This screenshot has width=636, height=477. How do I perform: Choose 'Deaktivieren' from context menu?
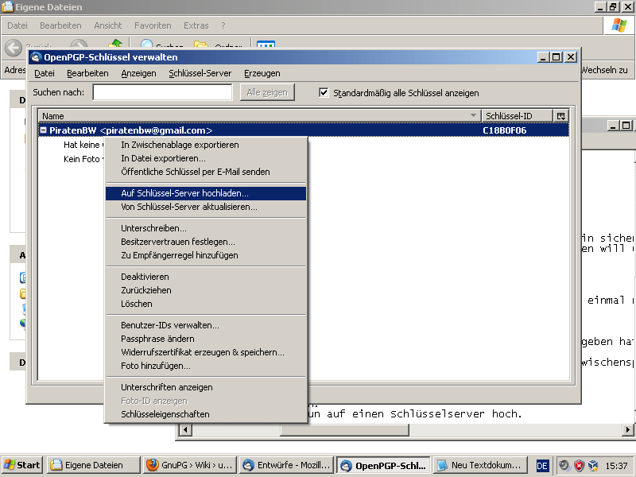(x=206, y=277)
